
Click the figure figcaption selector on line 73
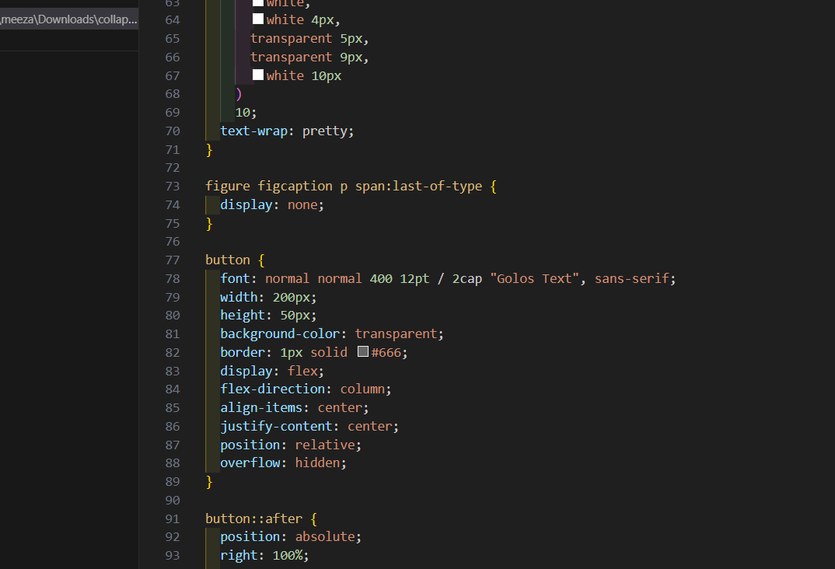tap(268, 186)
